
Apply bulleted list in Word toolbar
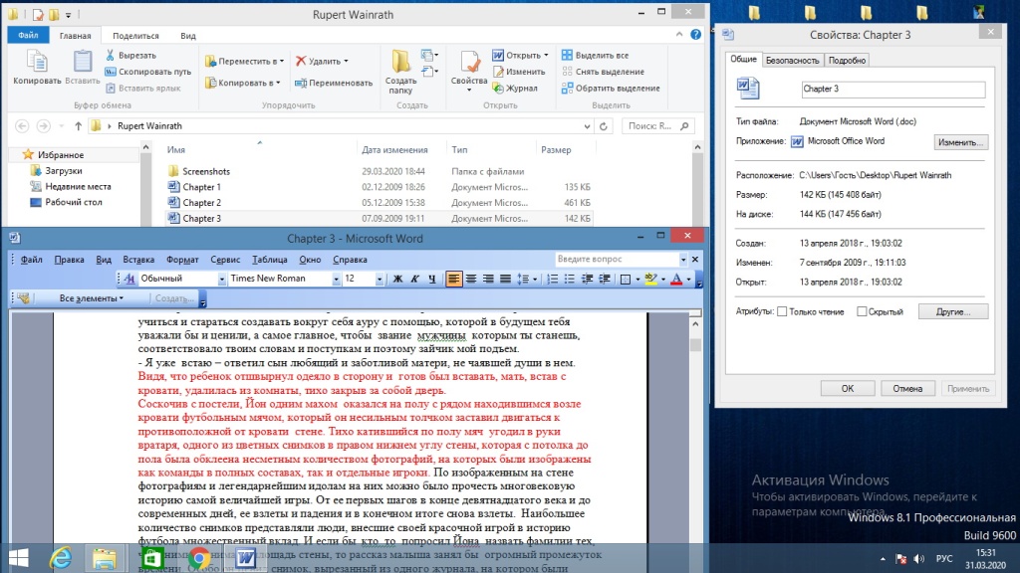(569, 279)
